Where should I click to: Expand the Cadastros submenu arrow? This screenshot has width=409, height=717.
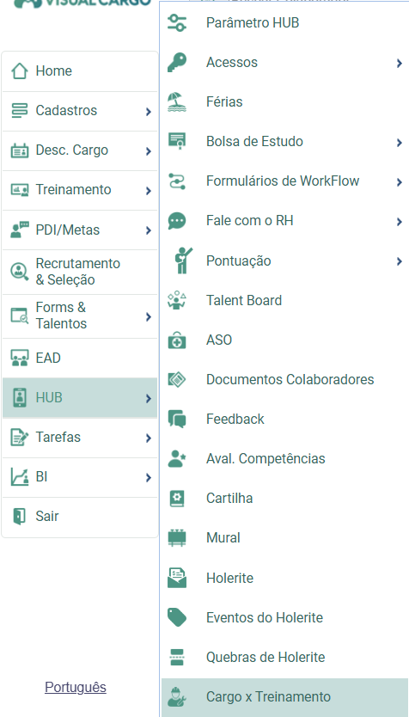(x=148, y=111)
